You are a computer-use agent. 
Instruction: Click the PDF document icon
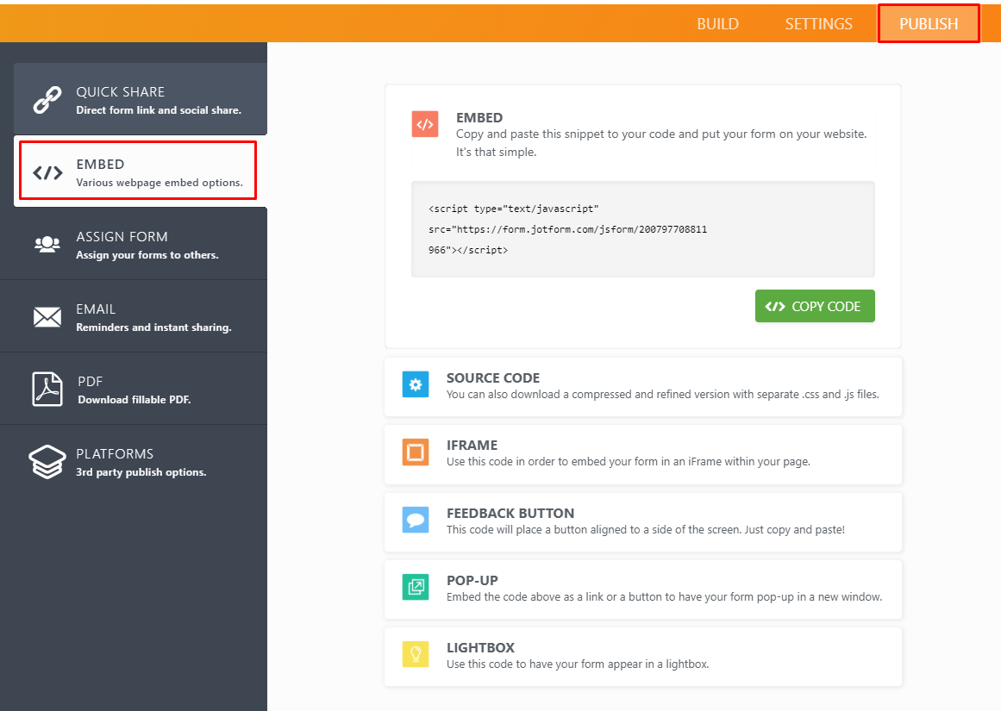(x=47, y=389)
